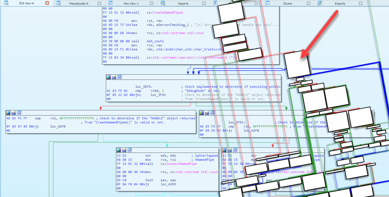The image size is (389, 197).
Task: Click the r14d, 1 operand
Action: click(x=157, y=91)
